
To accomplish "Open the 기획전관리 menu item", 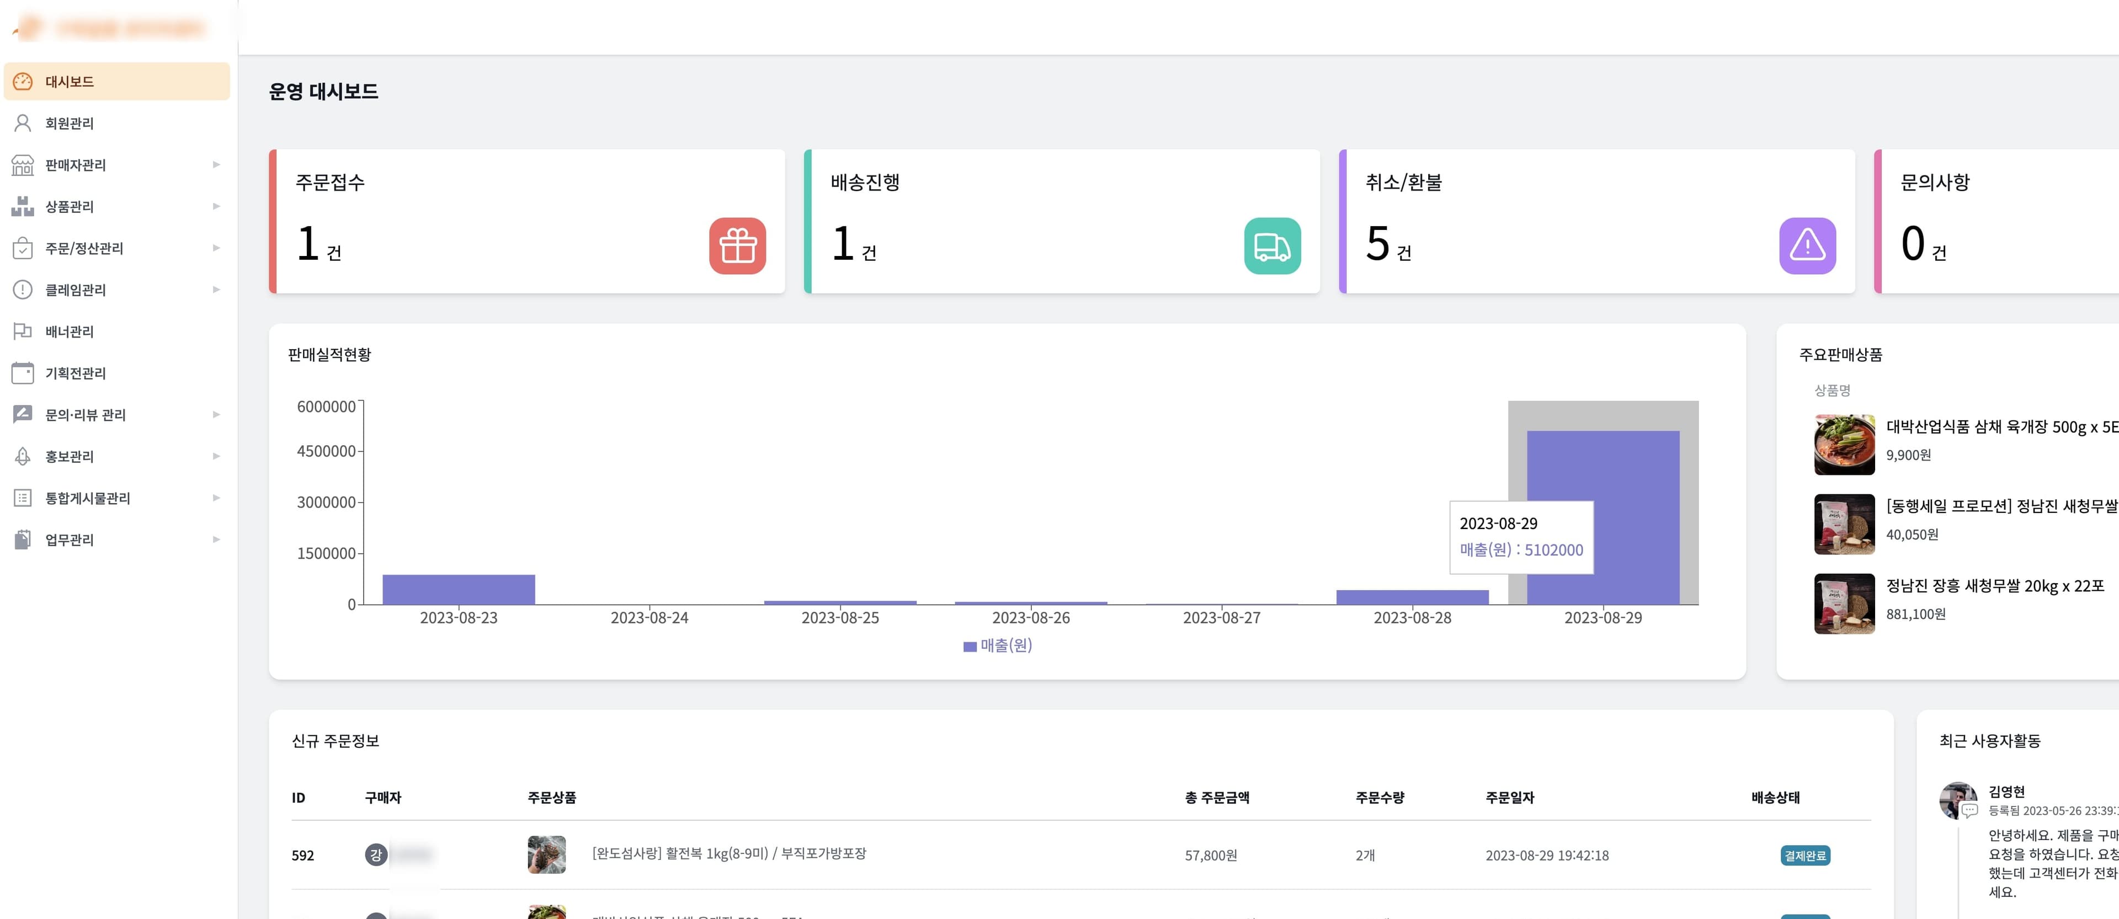I will pos(117,373).
